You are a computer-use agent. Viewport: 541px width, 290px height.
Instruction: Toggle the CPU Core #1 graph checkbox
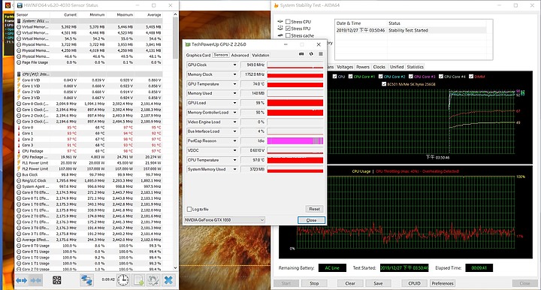pos(351,77)
